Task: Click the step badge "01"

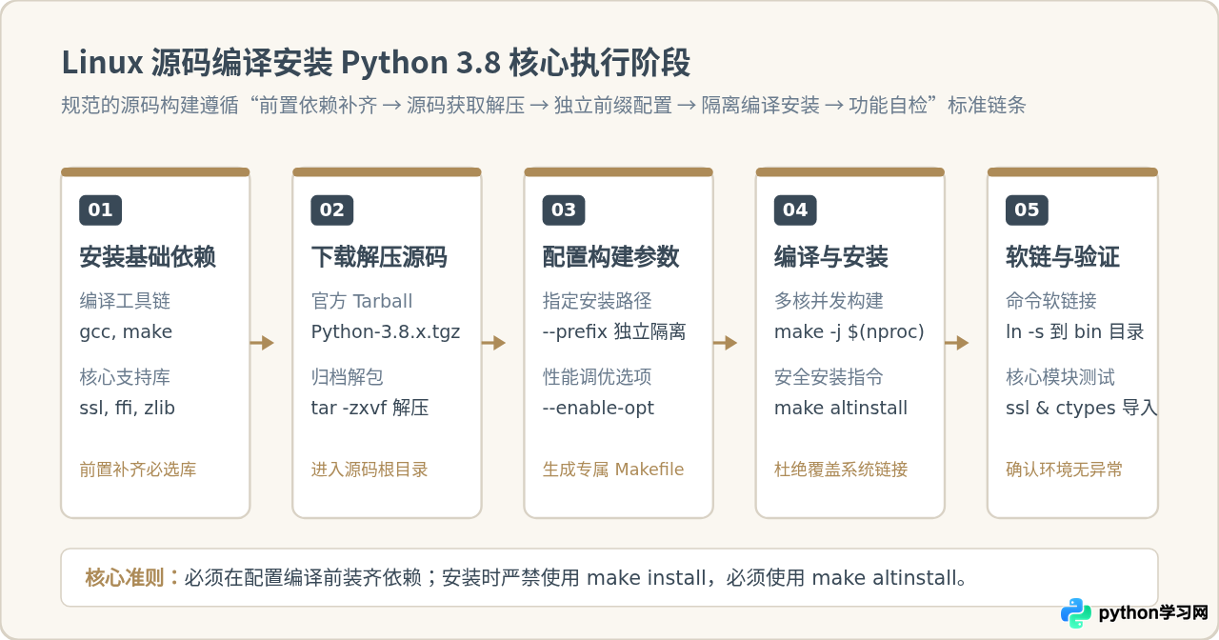Action: pos(100,210)
